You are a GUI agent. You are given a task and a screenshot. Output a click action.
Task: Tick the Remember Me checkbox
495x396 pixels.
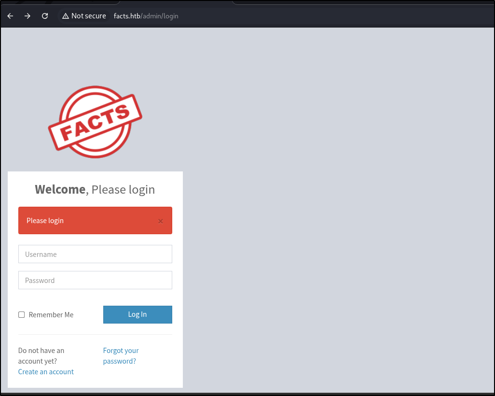tap(21, 315)
